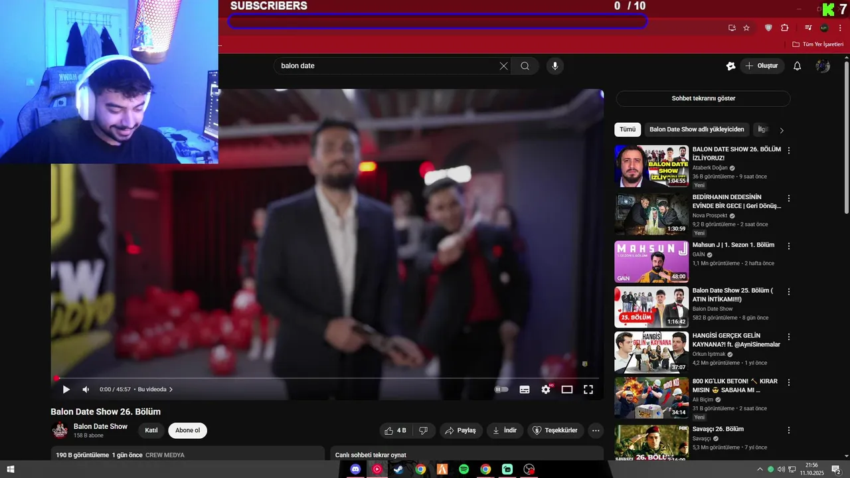Switch video to theater mode
Image resolution: width=850 pixels, height=478 pixels.
click(x=567, y=390)
